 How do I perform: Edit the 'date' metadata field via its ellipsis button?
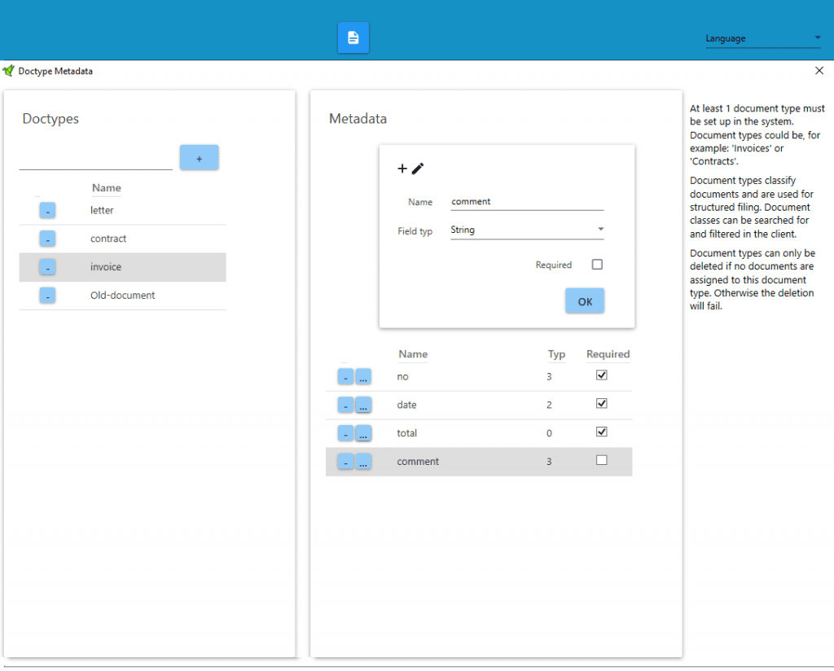pos(363,406)
